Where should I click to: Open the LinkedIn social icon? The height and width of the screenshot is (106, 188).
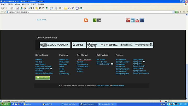coord(133,20)
